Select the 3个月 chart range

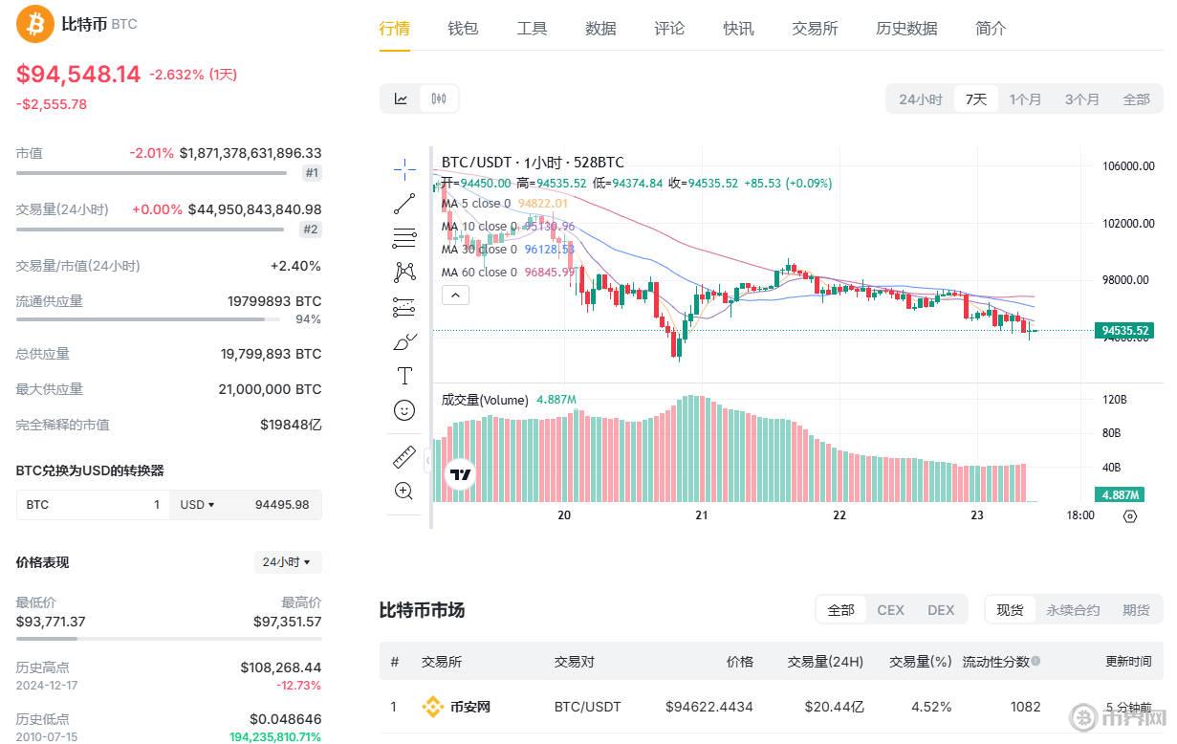tap(1082, 99)
